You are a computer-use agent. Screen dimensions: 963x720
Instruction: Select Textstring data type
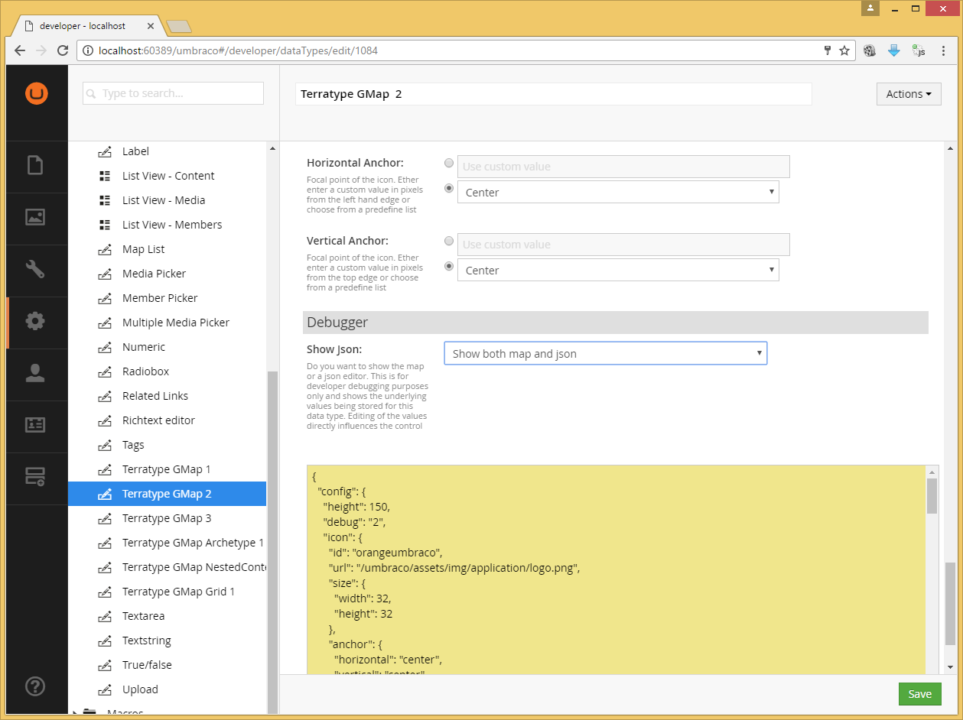tap(147, 641)
